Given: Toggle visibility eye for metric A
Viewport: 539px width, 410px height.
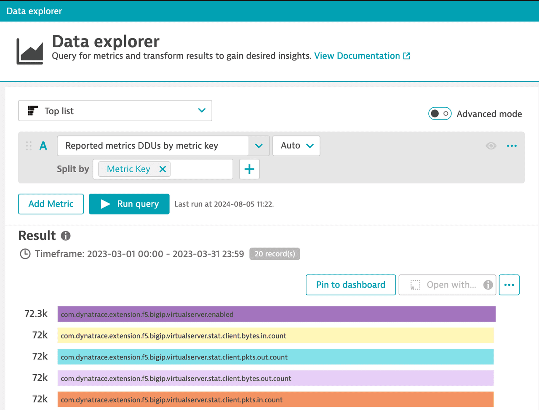Looking at the screenshot, I should 491,146.
